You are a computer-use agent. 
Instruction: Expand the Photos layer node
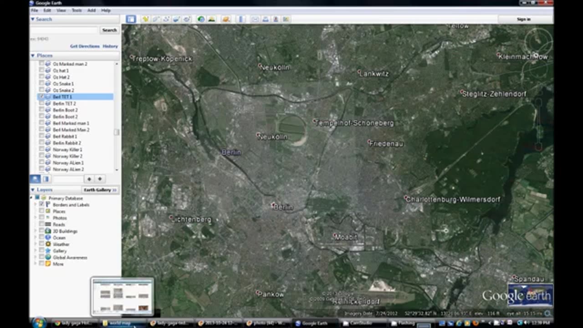[36, 218]
